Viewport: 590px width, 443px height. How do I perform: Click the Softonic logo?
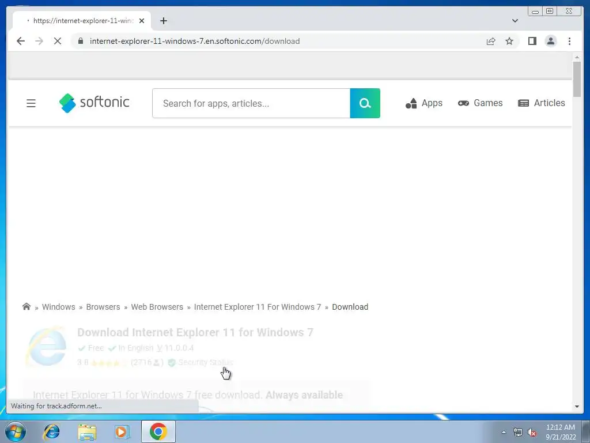(x=94, y=103)
